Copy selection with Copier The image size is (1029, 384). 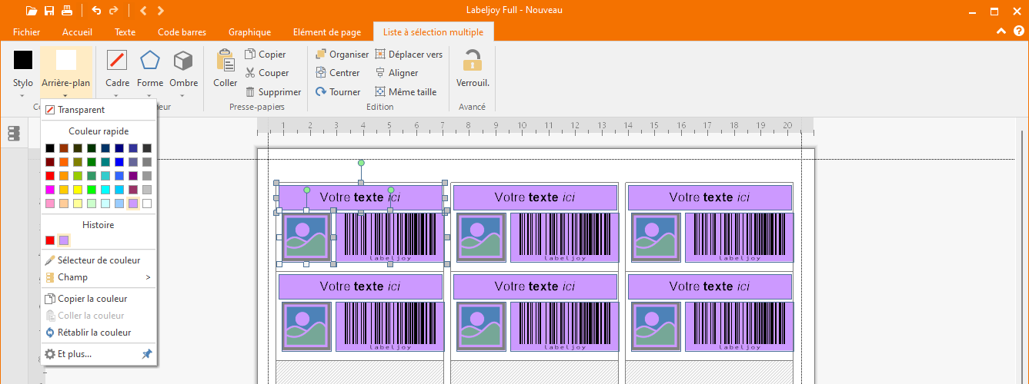click(x=266, y=55)
